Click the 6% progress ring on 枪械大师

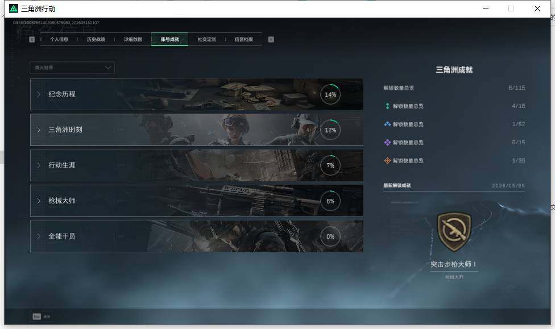[x=330, y=201]
